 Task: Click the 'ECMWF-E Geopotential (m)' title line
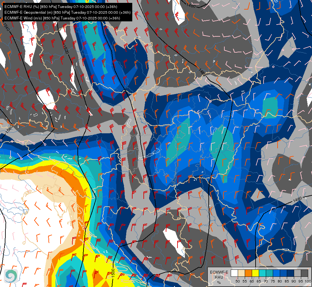pyautogui.click(x=68, y=12)
